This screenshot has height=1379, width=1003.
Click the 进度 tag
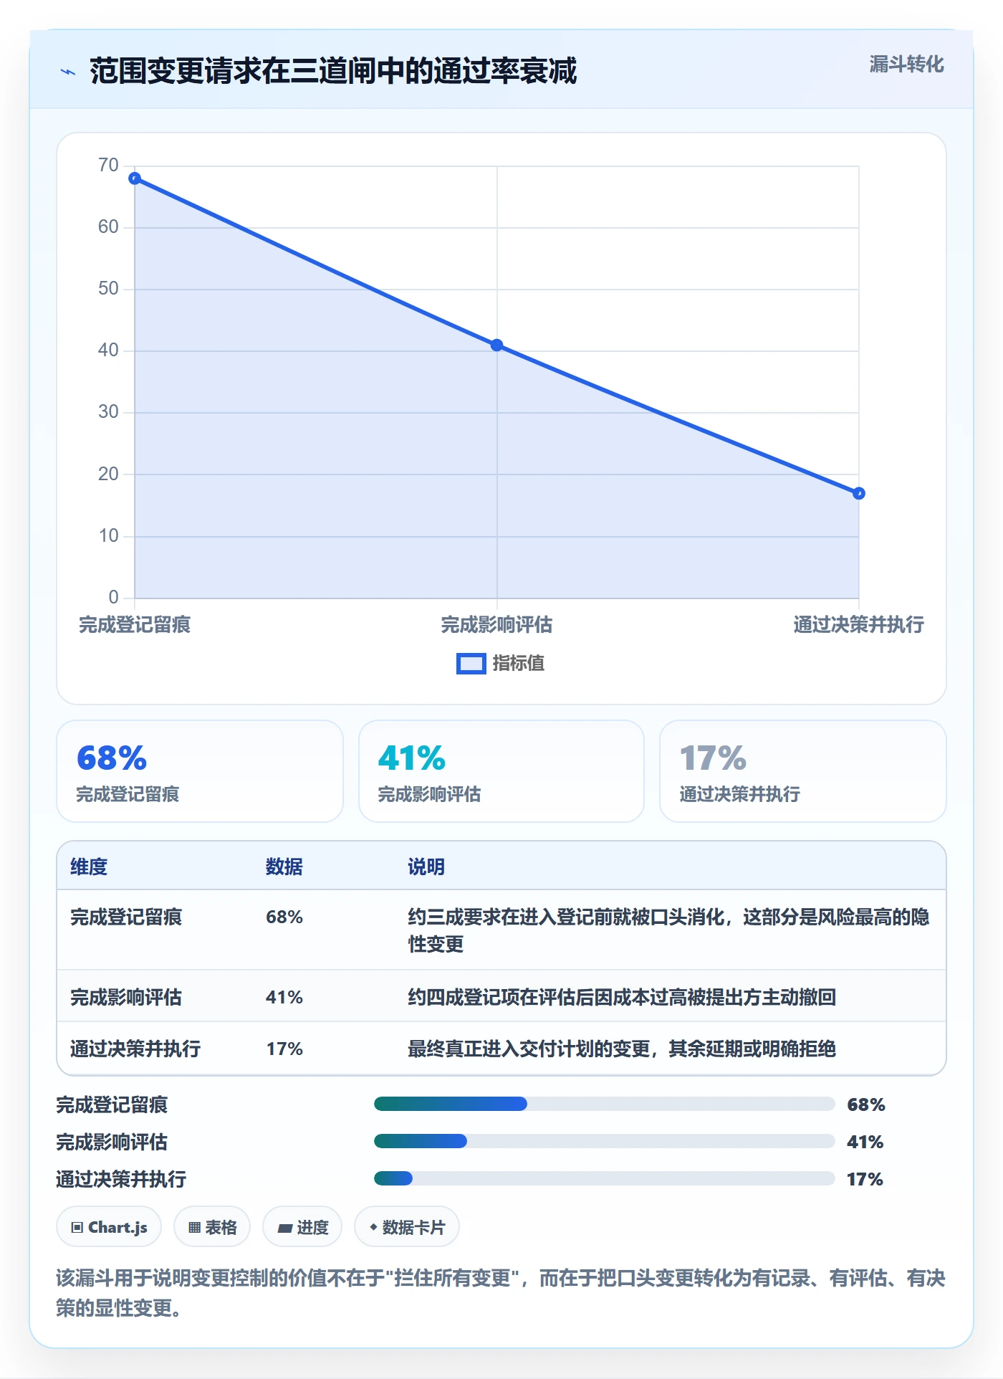[x=302, y=1227]
